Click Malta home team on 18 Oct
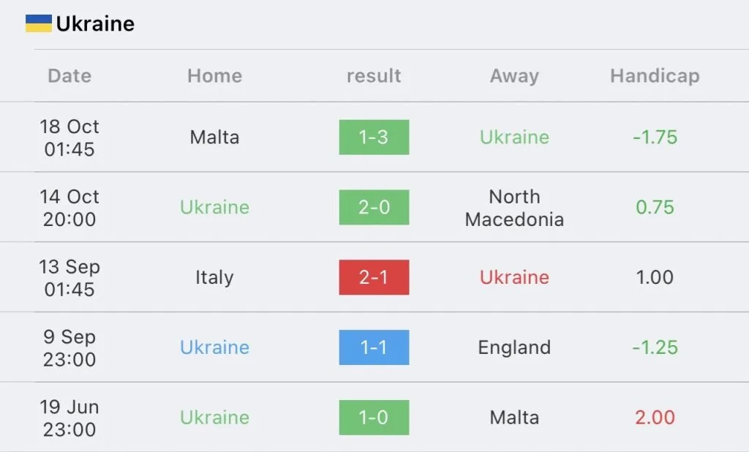The width and height of the screenshot is (749, 452). pos(214,138)
